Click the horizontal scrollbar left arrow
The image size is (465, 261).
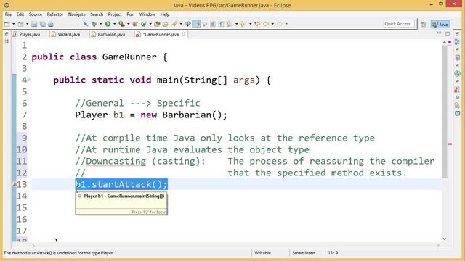[x=33, y=245]
